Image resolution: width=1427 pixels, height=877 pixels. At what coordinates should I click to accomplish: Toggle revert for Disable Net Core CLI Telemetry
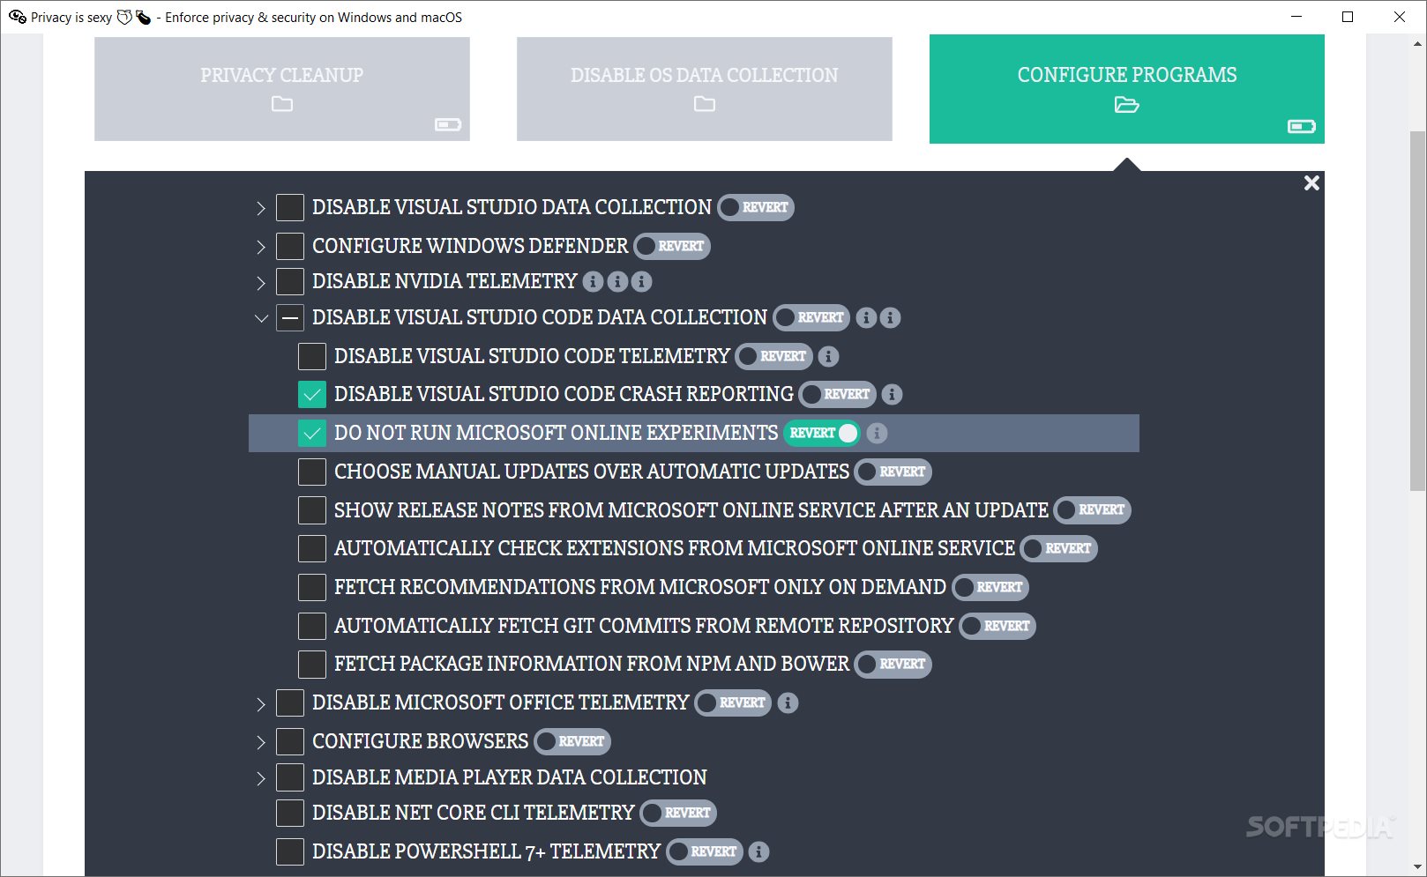679,814
